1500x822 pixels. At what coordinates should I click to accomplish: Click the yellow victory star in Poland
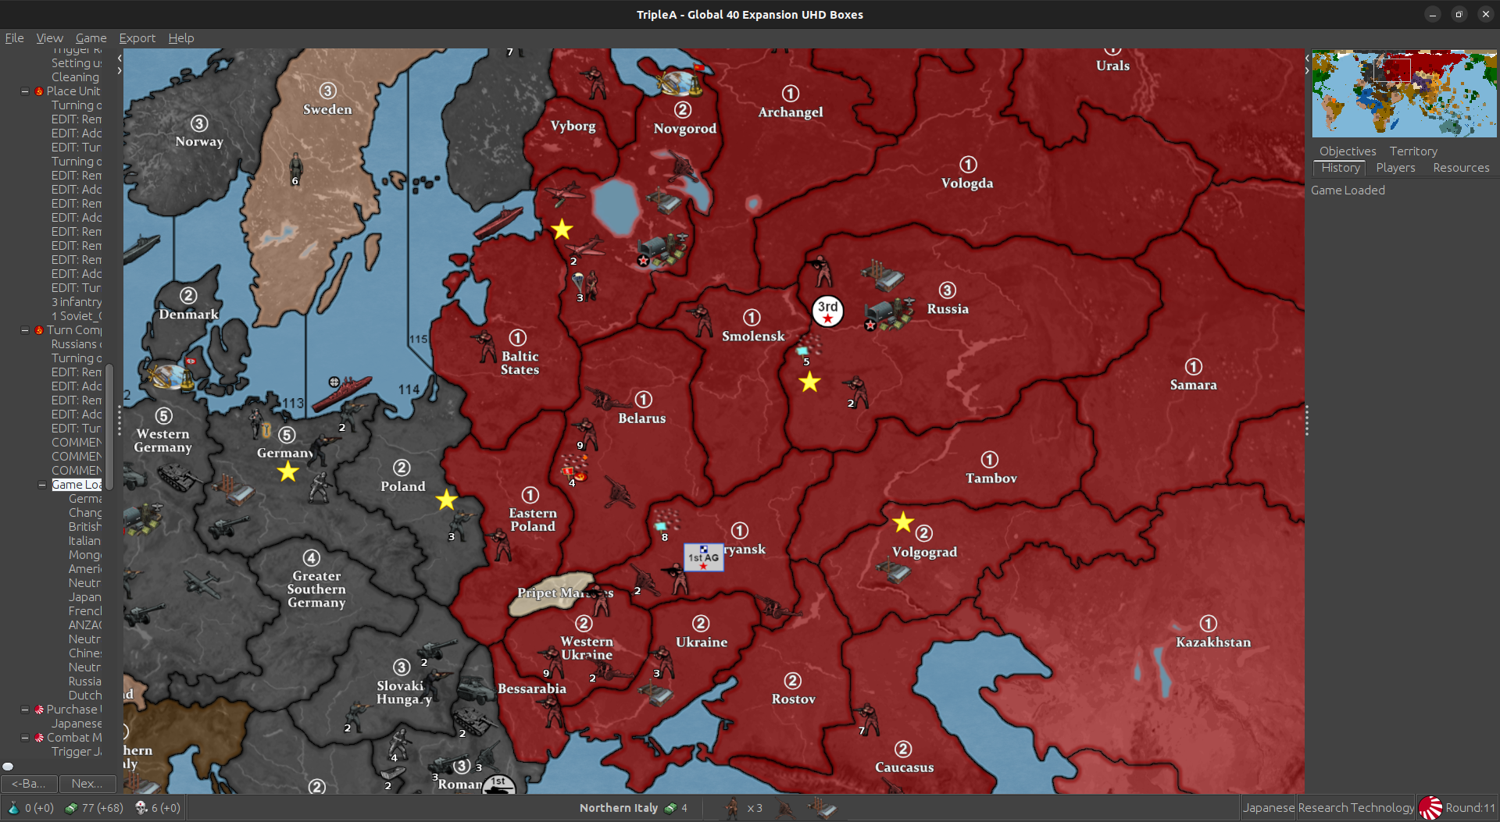[447, 500]
